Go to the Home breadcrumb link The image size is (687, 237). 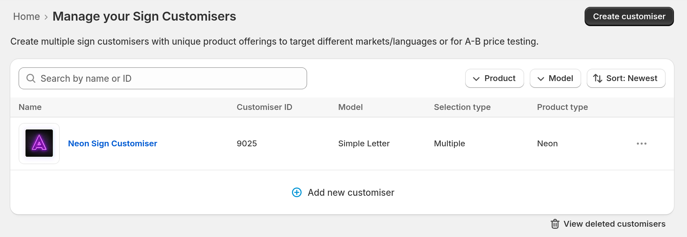pos(26,16)
